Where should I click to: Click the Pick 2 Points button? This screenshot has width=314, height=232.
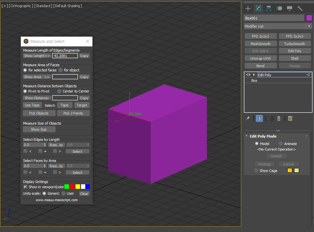pyautogui.click(x=73, y=113)
